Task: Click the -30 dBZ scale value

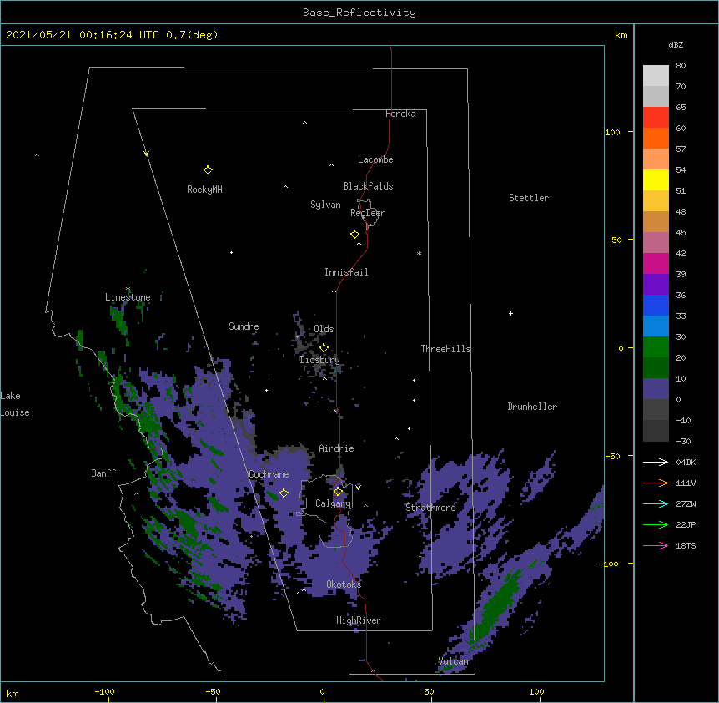Action: click(683, 441)
